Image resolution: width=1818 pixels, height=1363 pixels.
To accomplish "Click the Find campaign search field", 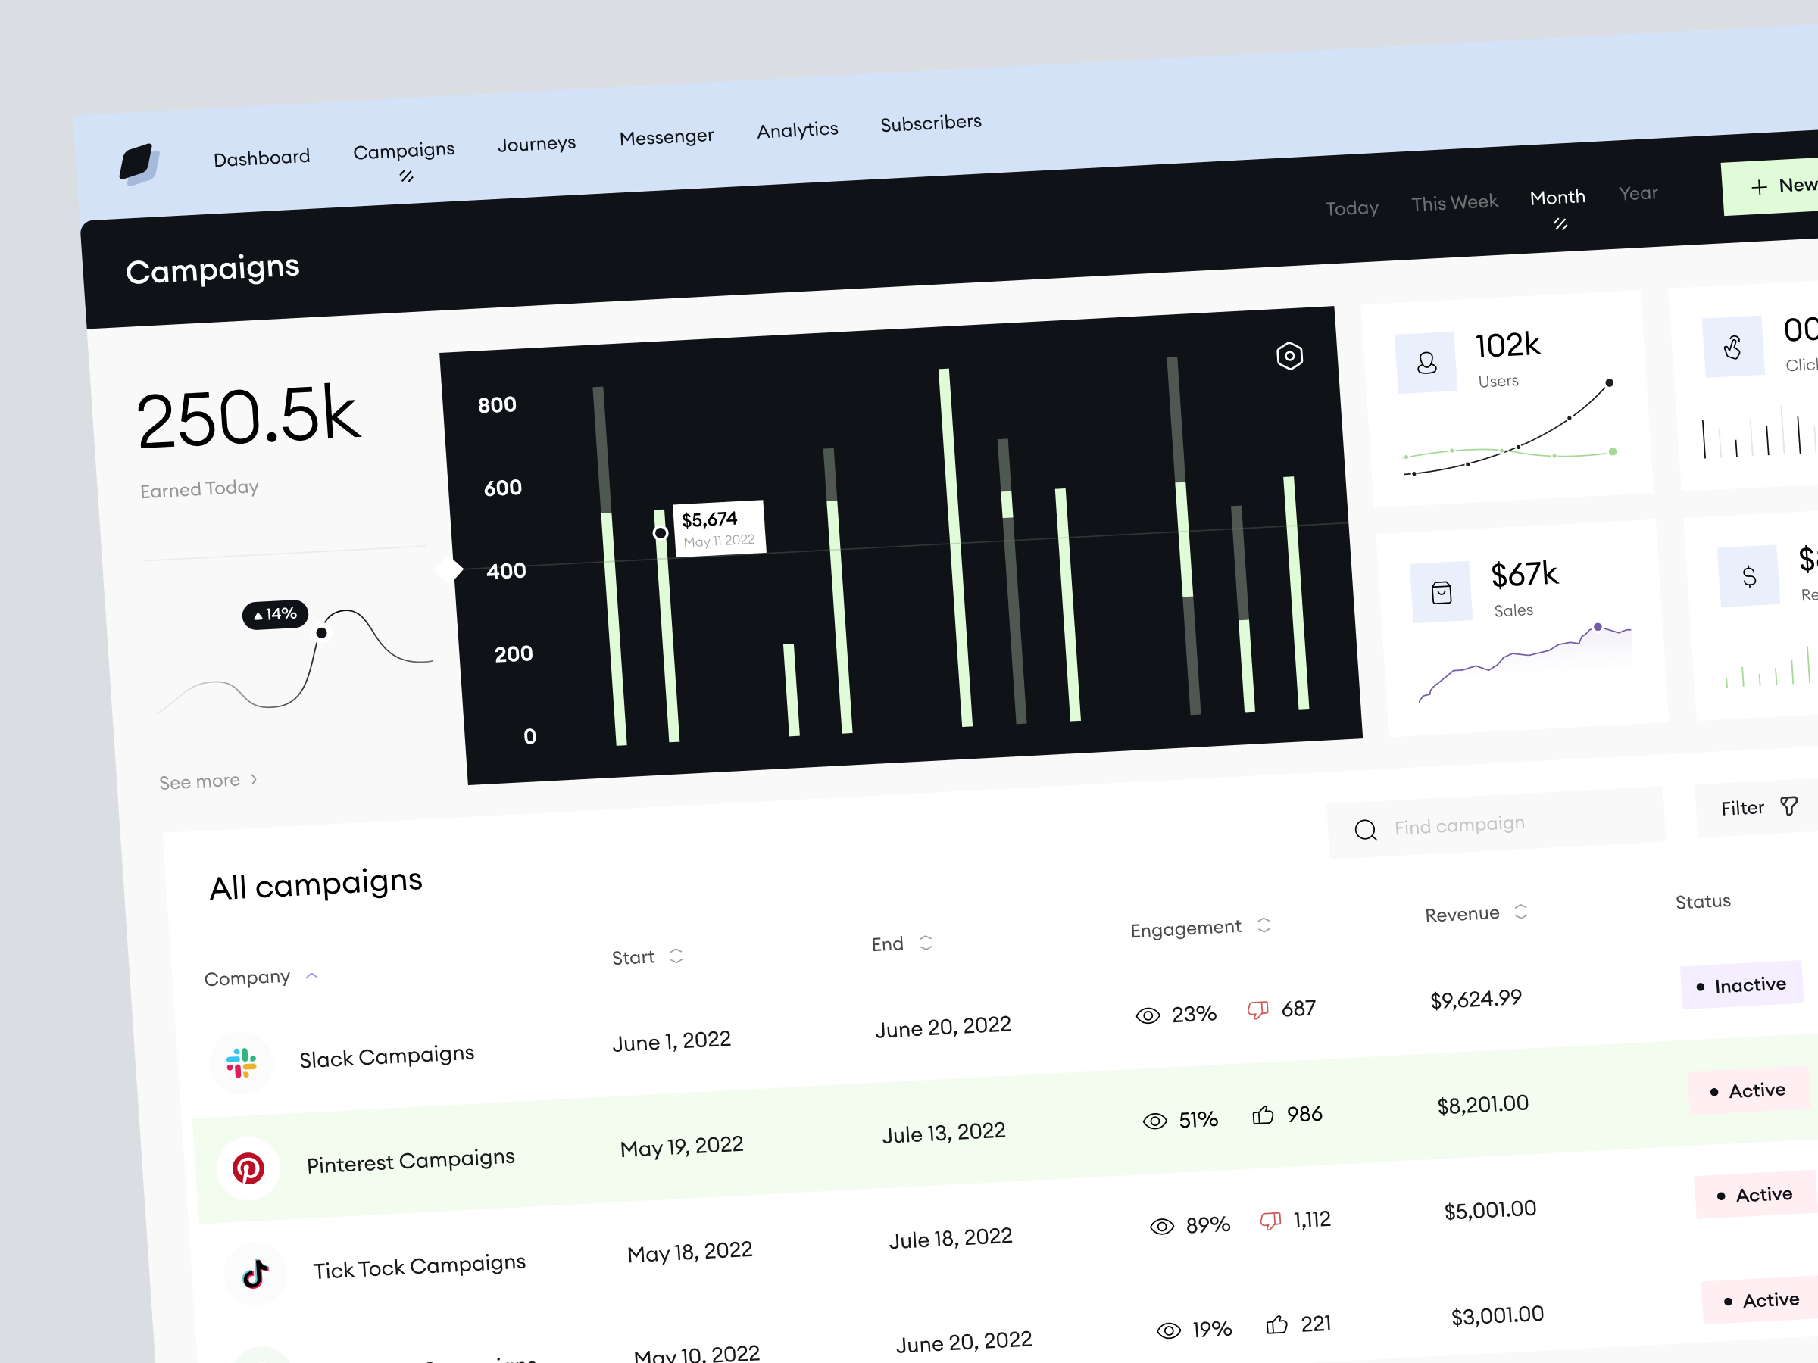I will coord(1496,823).
